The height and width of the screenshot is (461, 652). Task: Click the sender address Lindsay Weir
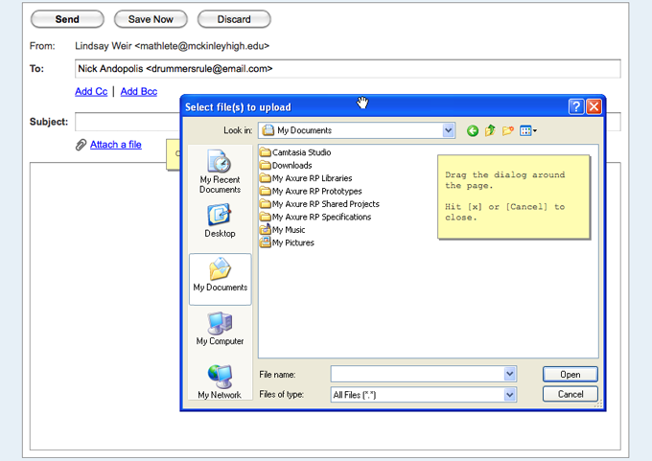[x=172, y=46]
